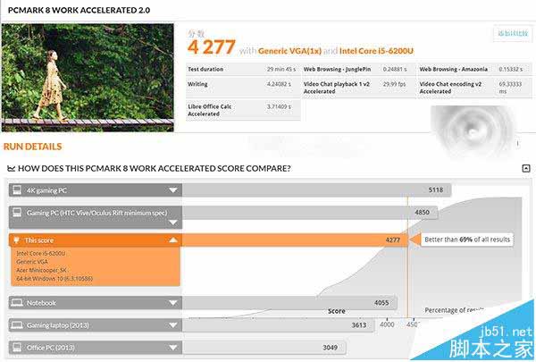Click the Test duration row

point(243,69)
